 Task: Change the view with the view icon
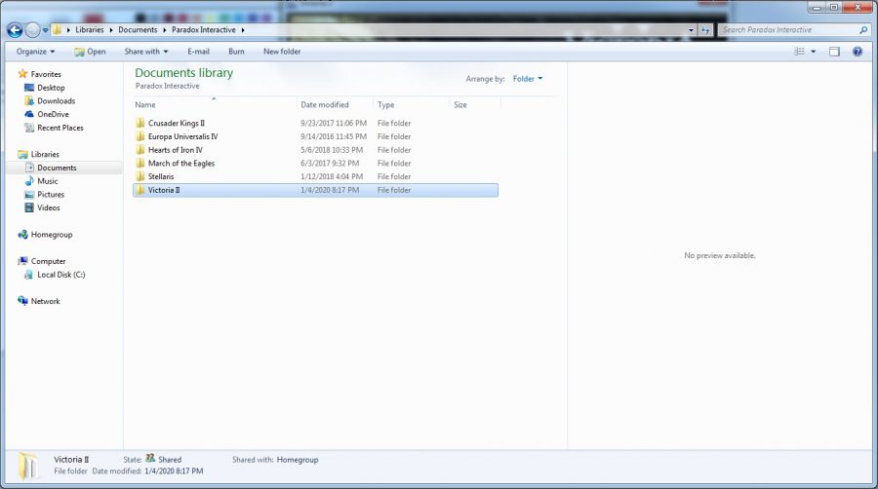click(x=800, y=52)
